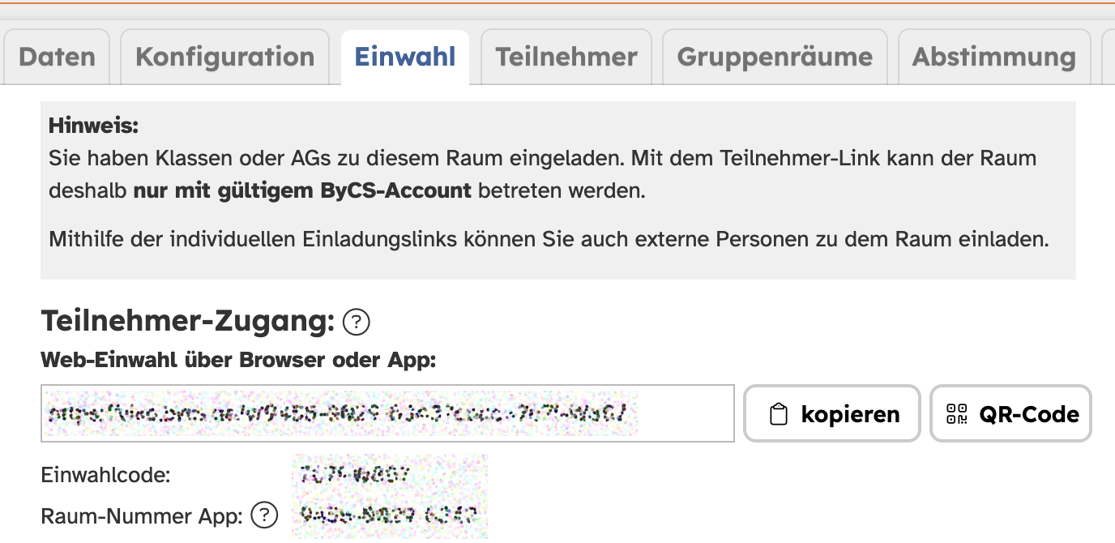1115x543 pixels.
Task: Select the Einwahl tab
Action: click(x=405, y=57)
